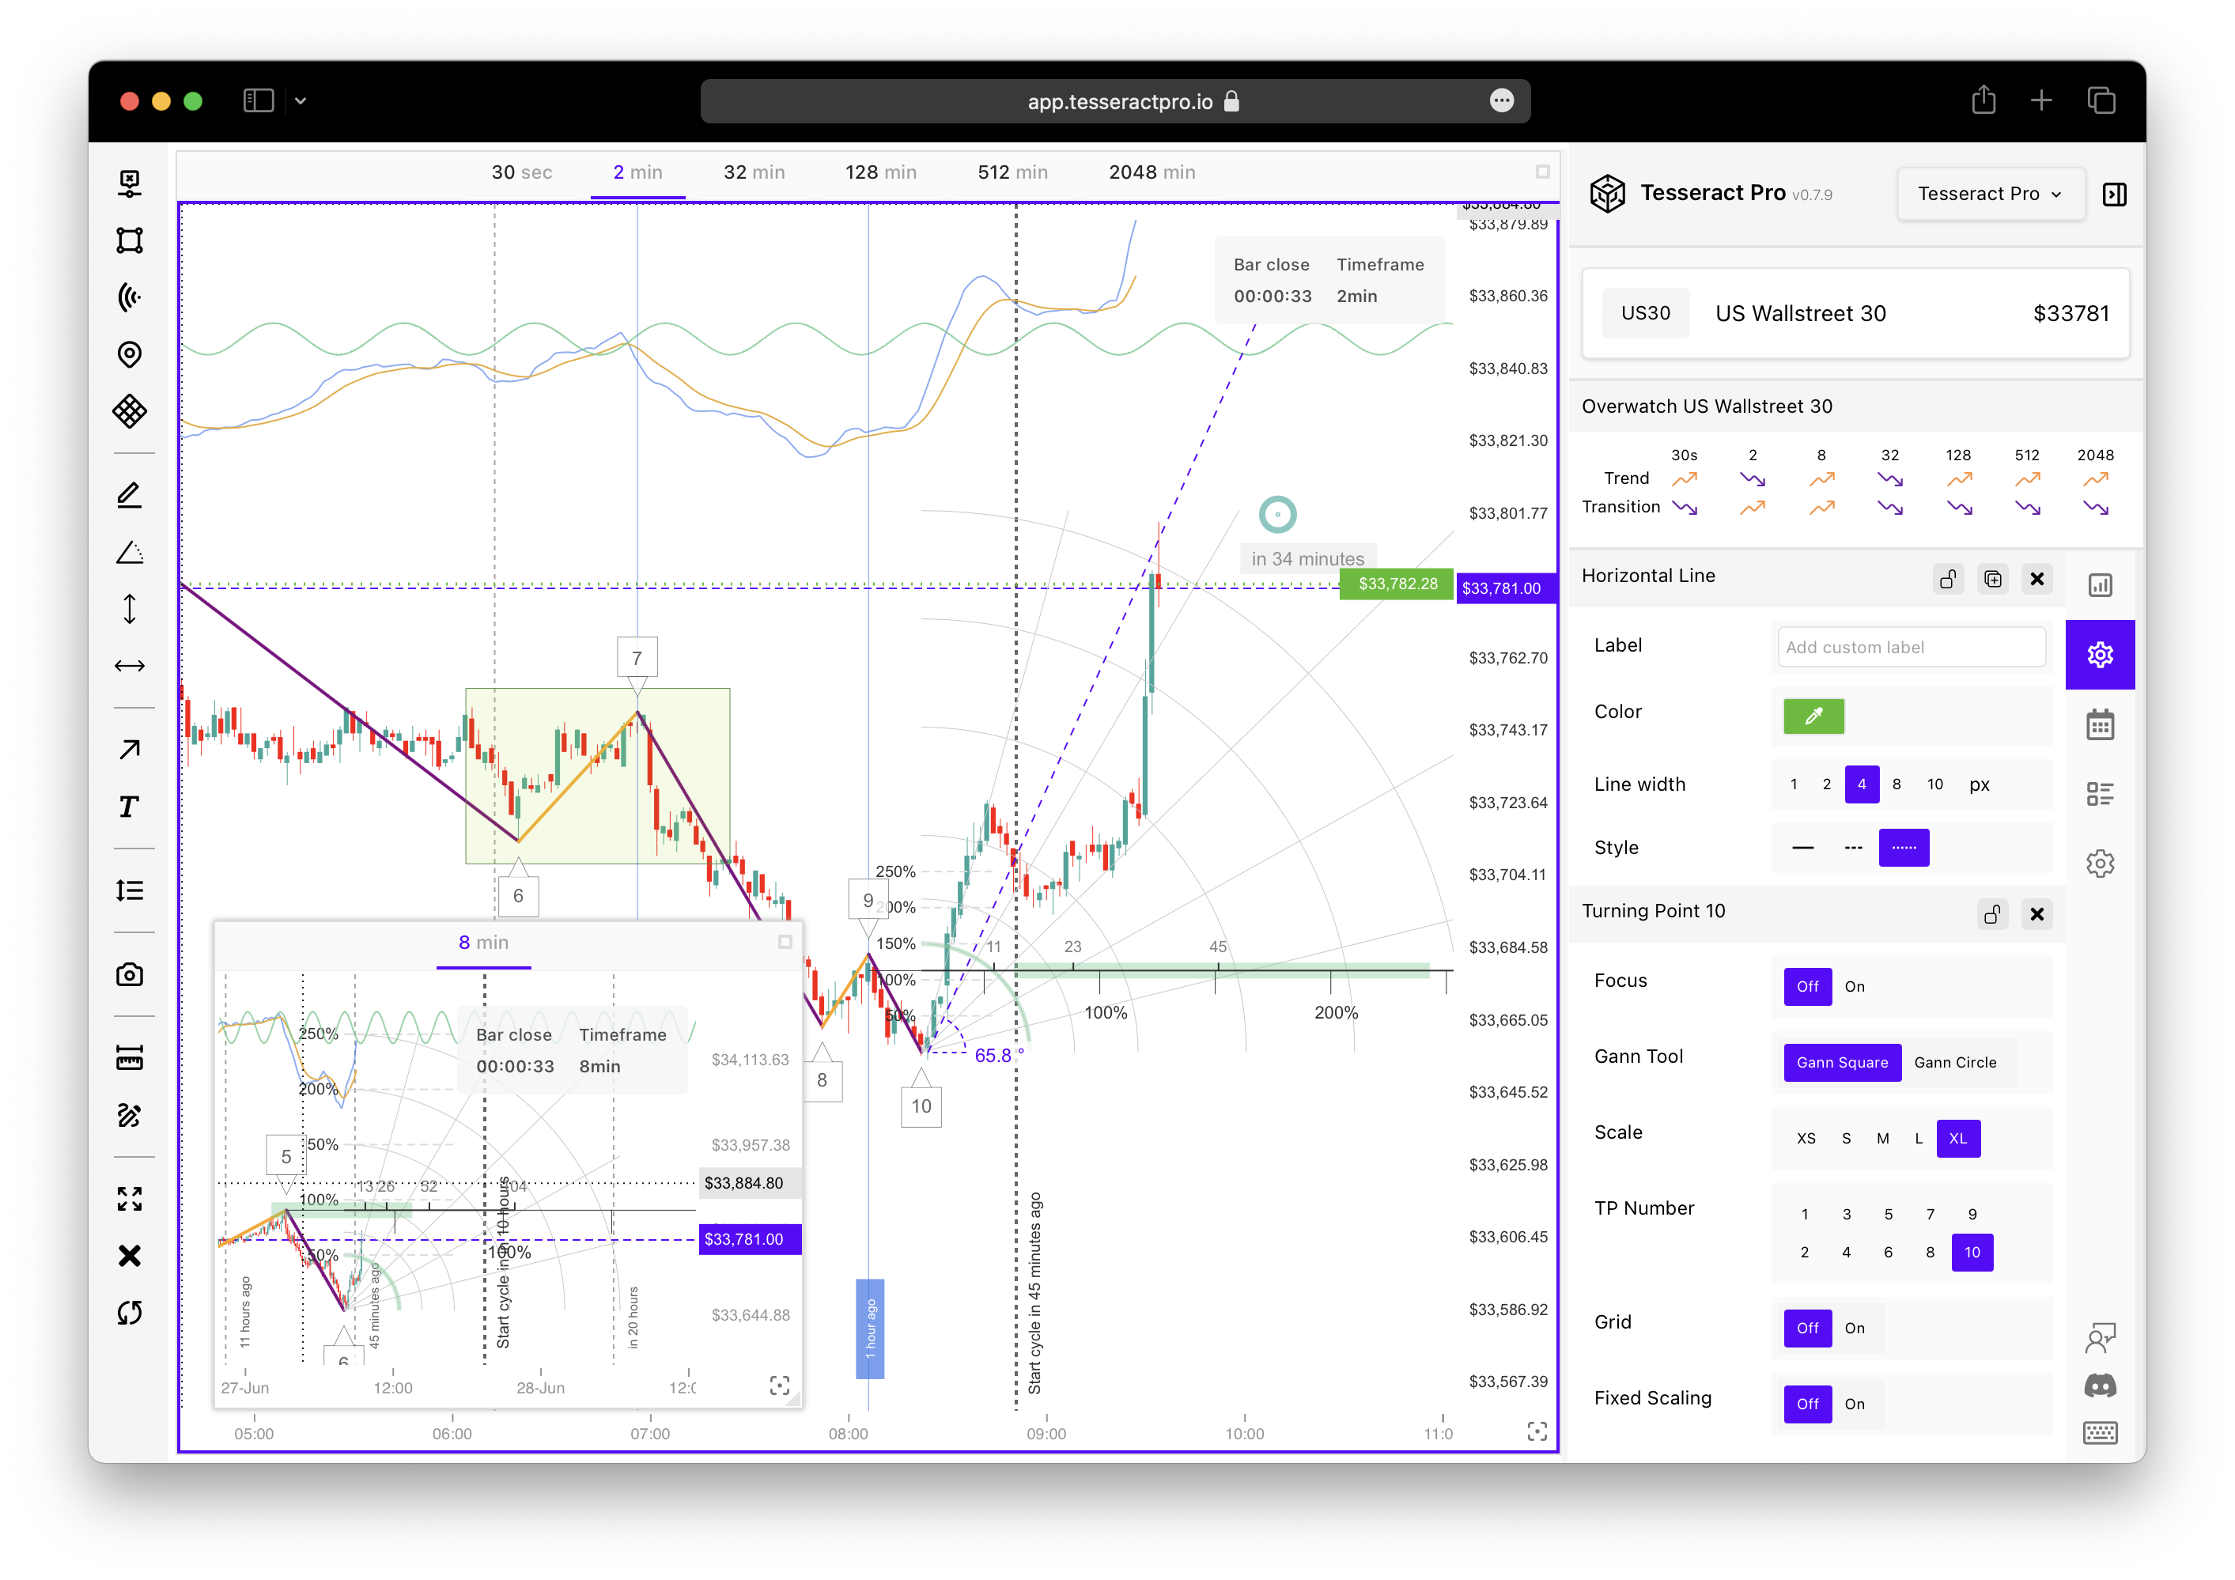Open the browser sidebar chevron dropdown

pos(301,100)
